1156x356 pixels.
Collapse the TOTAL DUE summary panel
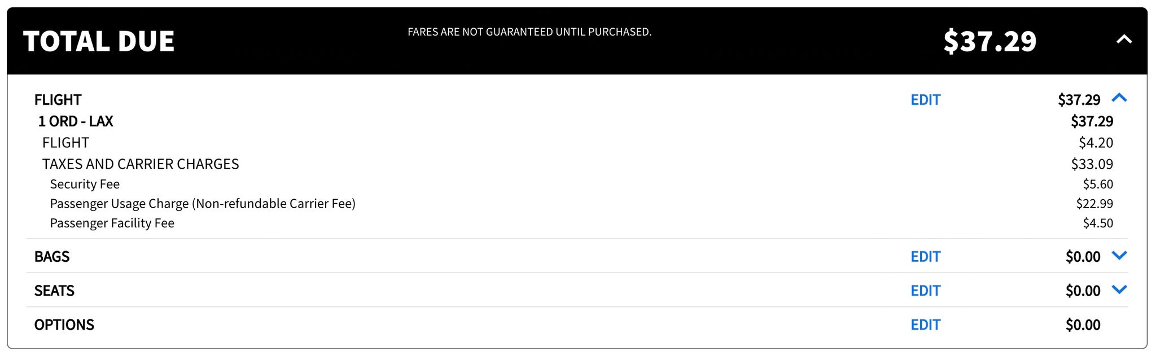tap(1124, 40)
